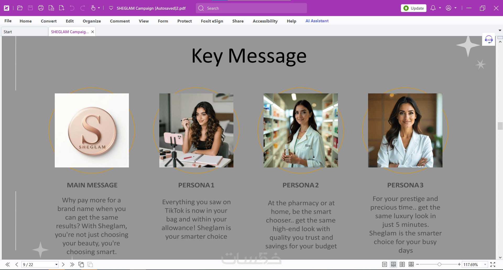This screenshot has width=503, height=270.
Task: Launch the floating AI assistant icon
Action: pyautogui.click(x=489, y=40)
